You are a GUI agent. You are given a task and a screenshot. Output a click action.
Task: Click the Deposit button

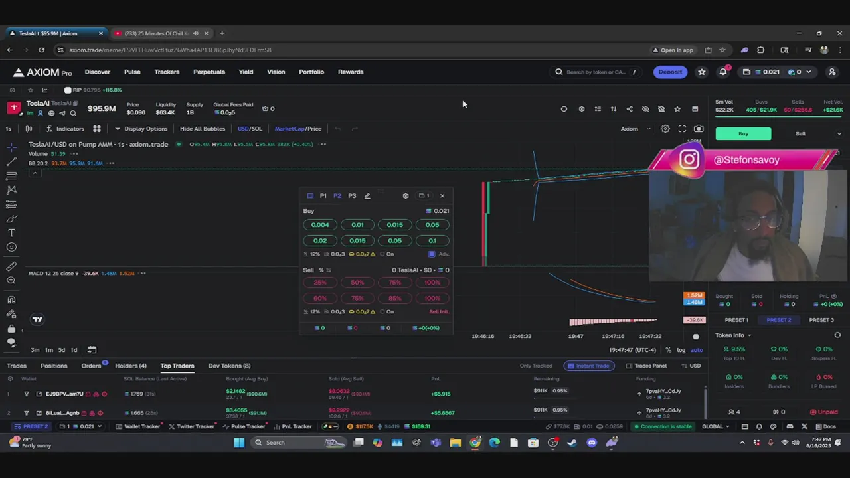[670, 72]
